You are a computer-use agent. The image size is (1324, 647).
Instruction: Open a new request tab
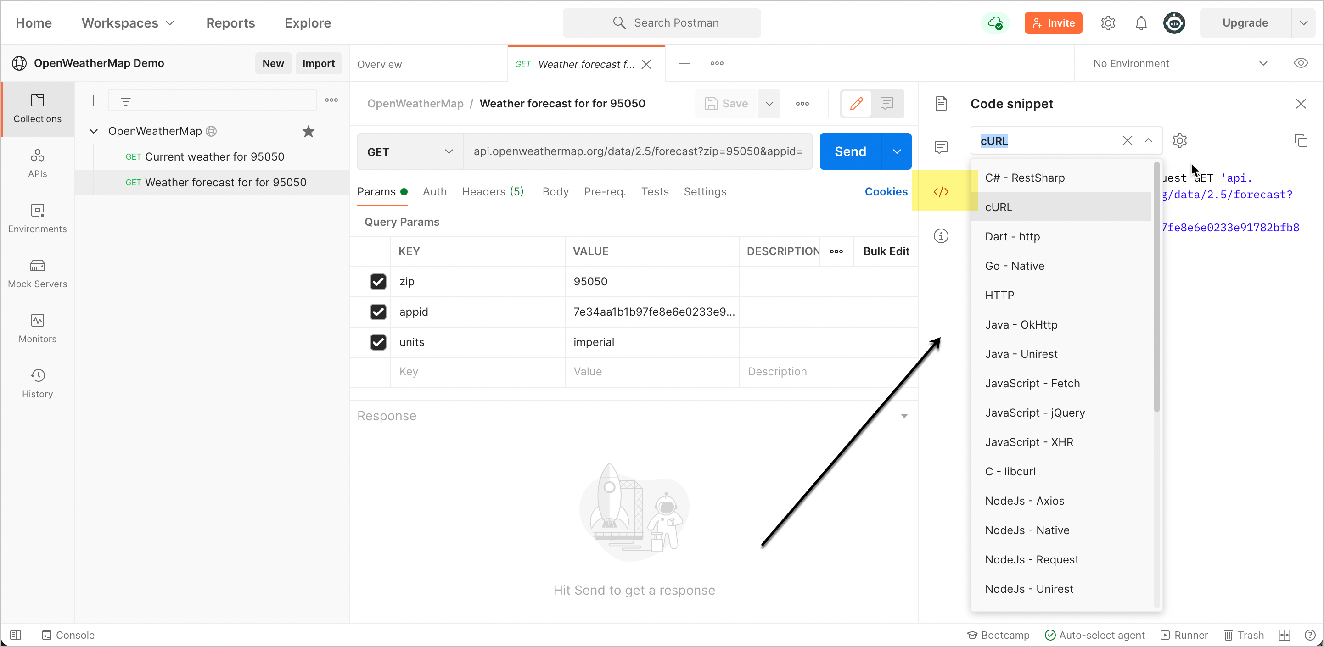coord(684,64)
